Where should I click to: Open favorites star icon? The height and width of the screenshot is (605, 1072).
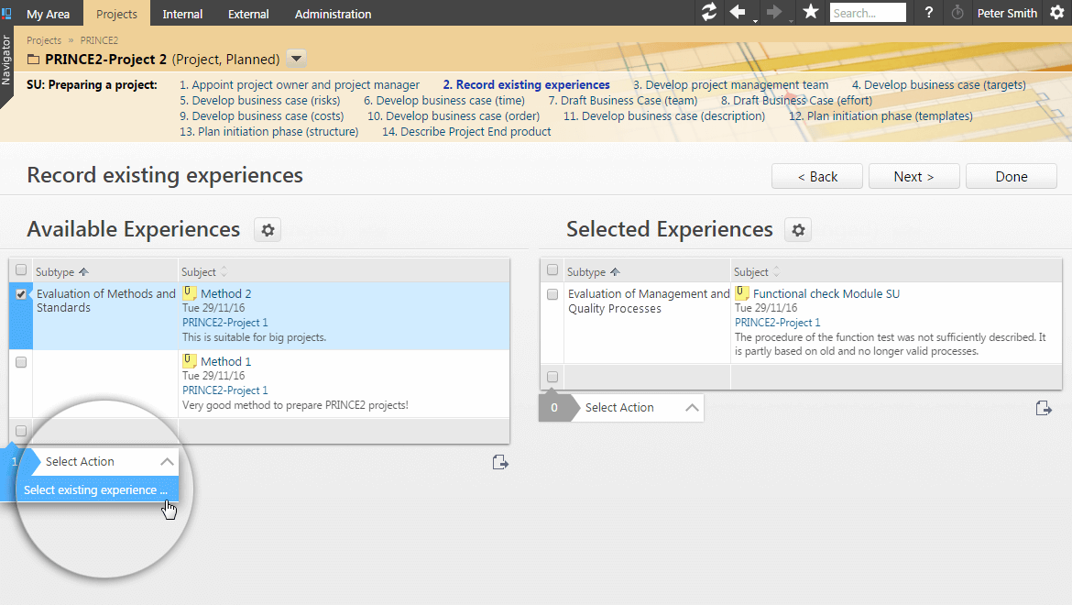[811, 12]
